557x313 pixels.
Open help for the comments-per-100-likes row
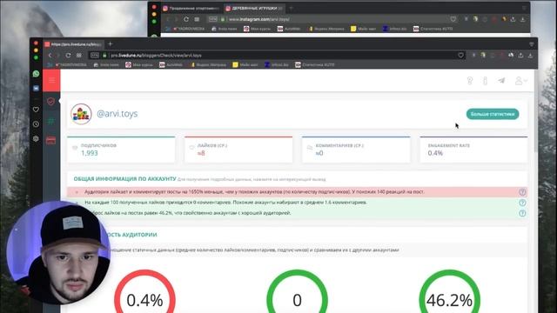[x=522, y=203]
